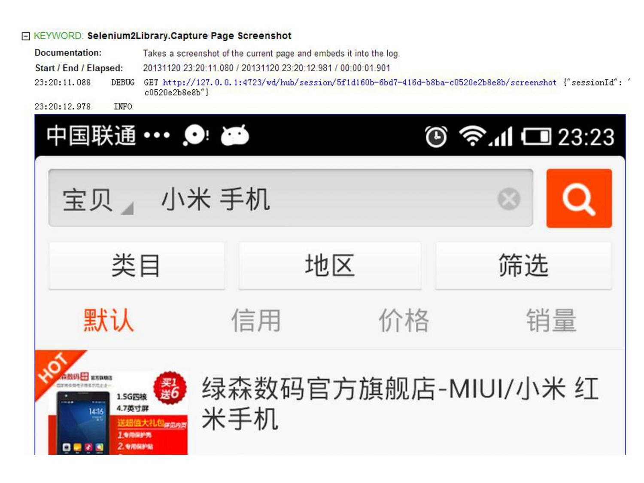Sort results by 销量
The height and width of the screenshot is (483, 644).
[x=552, y=320]
